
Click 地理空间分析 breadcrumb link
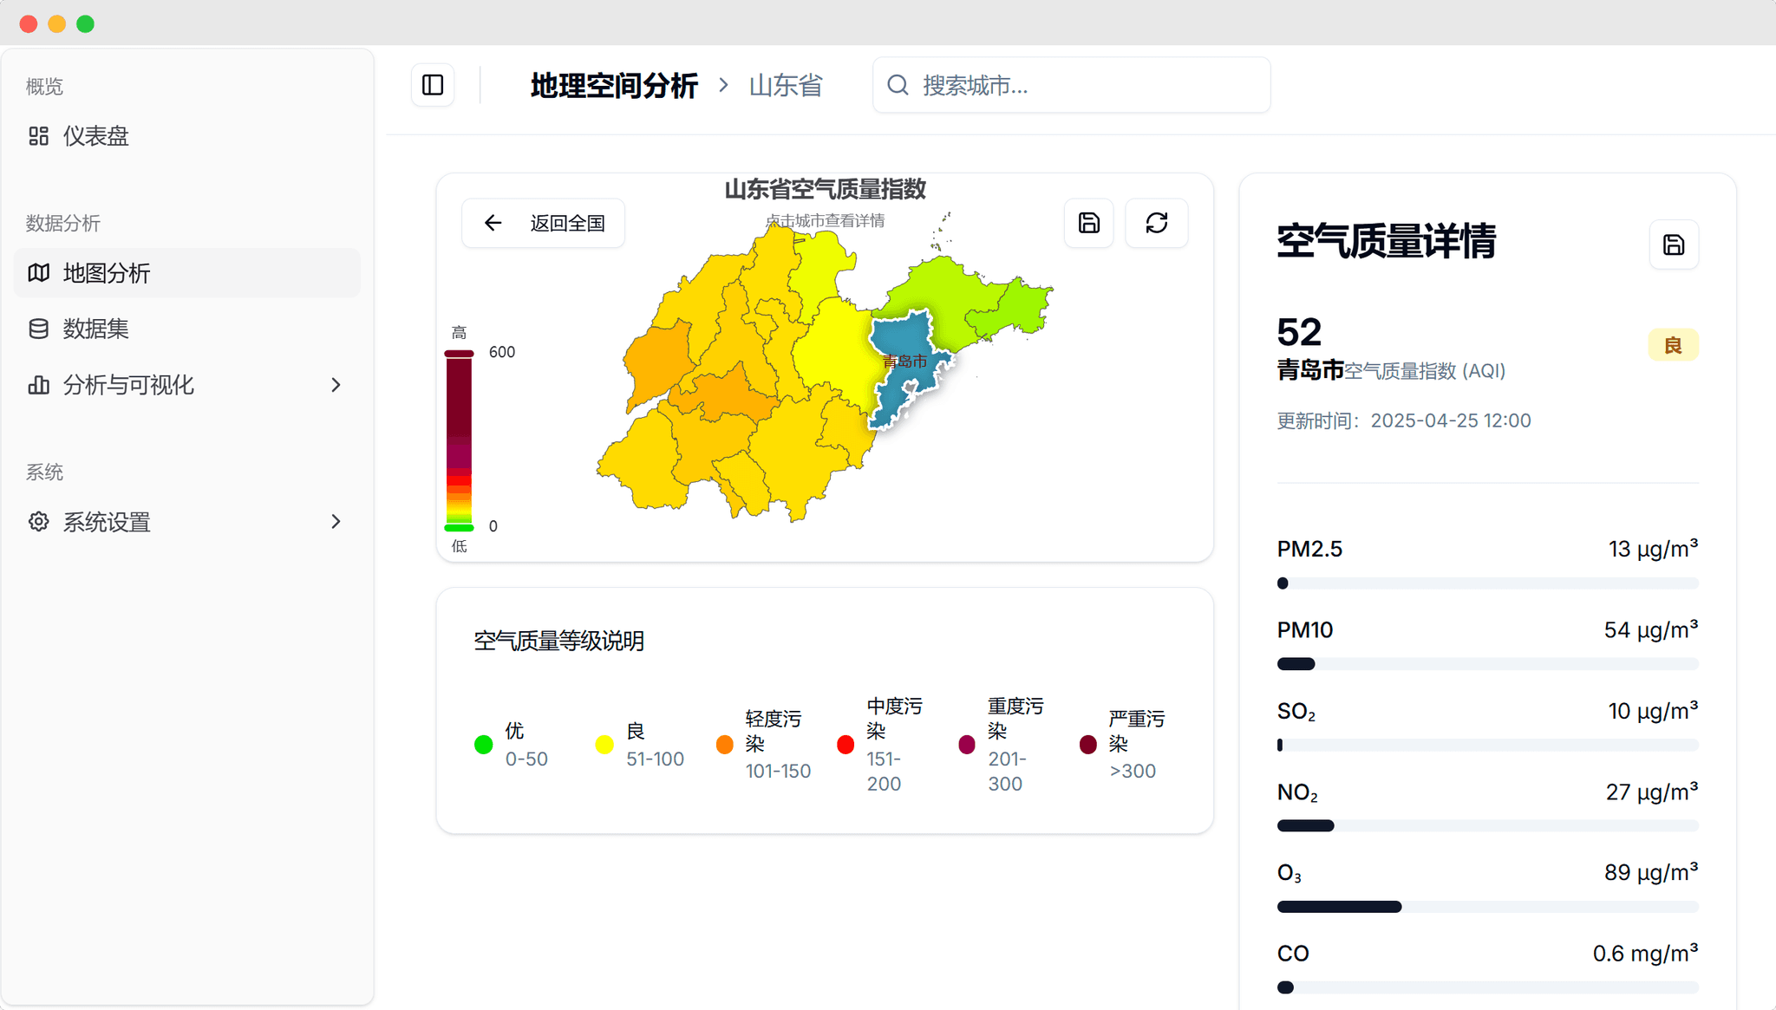coord(614,85)
